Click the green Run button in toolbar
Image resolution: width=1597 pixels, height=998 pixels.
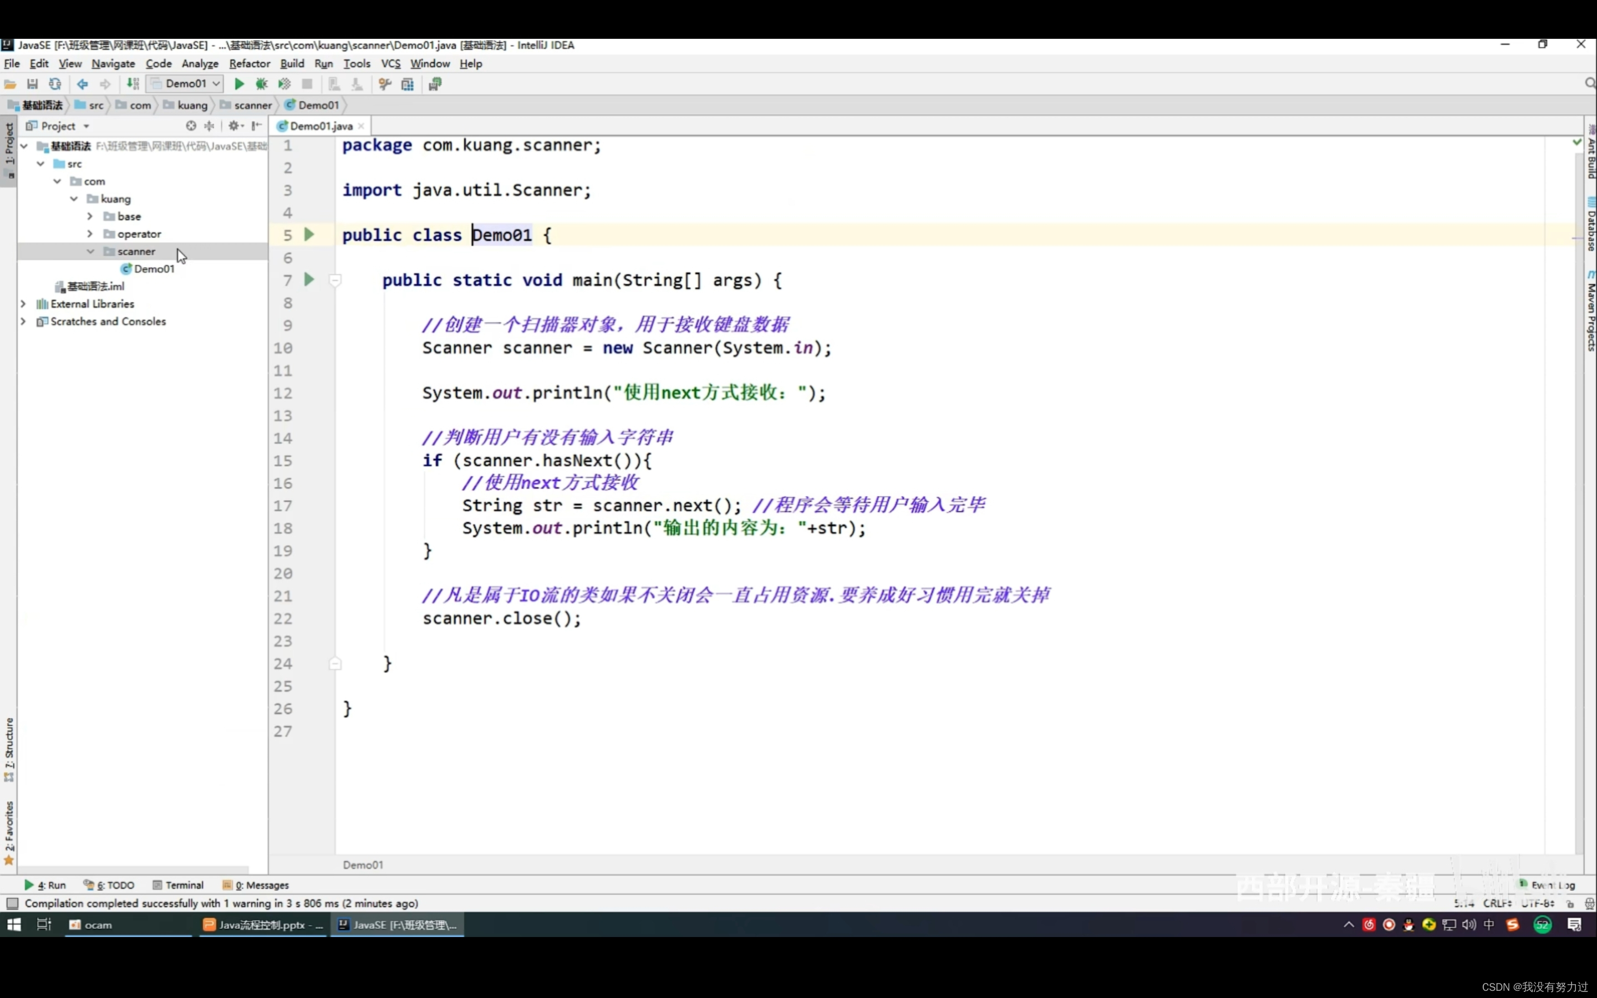click(240, 84)
